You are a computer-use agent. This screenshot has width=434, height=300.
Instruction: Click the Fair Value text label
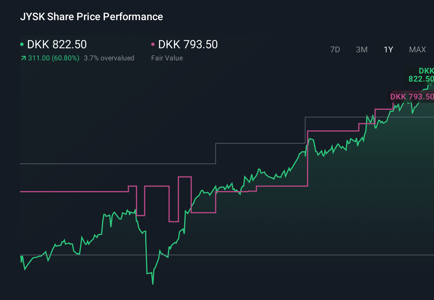pos(167,58)
